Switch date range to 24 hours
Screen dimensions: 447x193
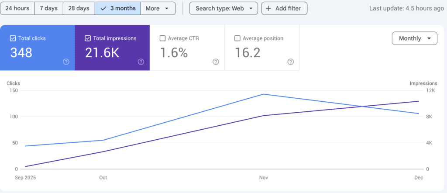point(17,8)
